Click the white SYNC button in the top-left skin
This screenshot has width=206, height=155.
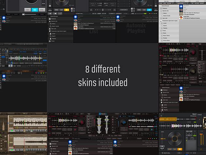pos(42,10)
